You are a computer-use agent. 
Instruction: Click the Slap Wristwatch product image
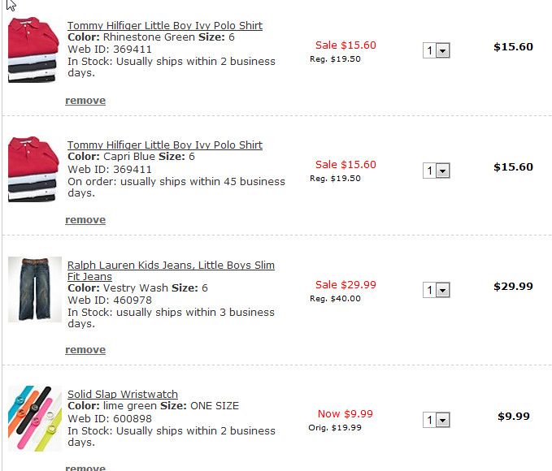(35, 417)
